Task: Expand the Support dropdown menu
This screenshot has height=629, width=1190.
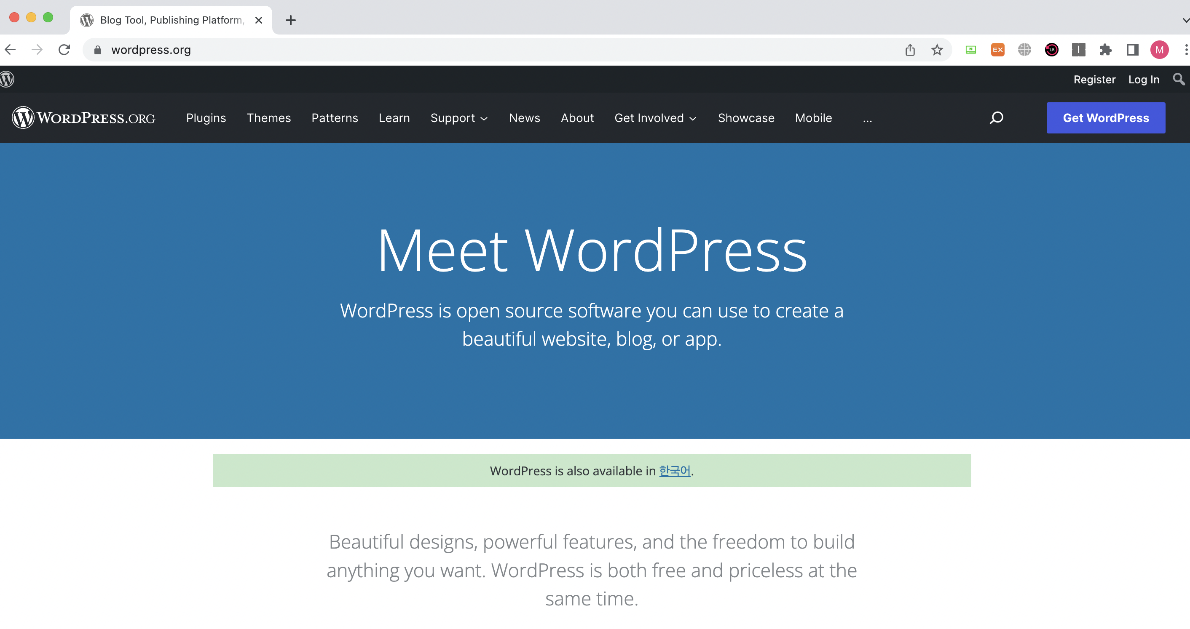Action: (x=459, y=118)
